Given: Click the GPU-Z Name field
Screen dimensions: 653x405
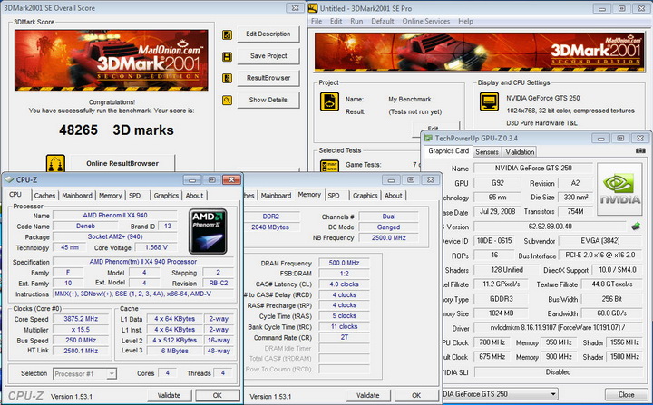Looking at the screenshot, I should (x=533, y=169).
